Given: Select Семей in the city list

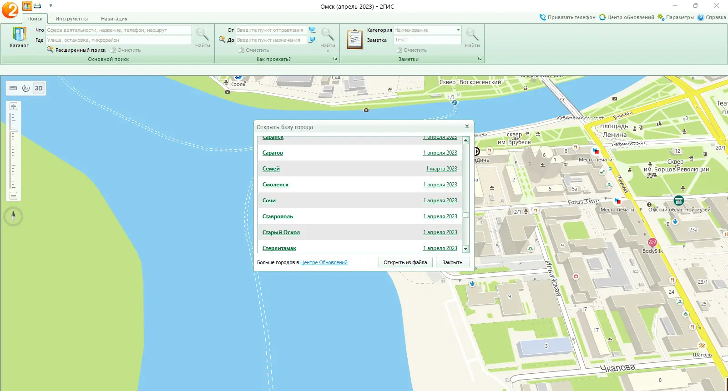Looking at the screenshot, I should pos(271,169).
